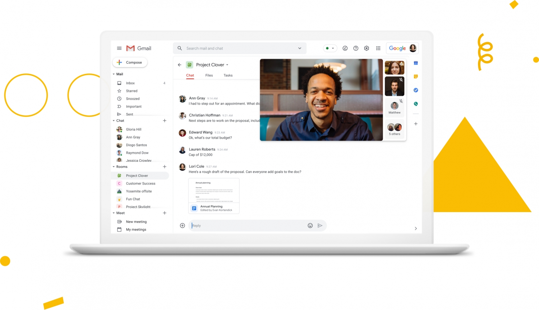Insert an emoji in the reply field
The image size is (539, 310).
tap(310, 225)
